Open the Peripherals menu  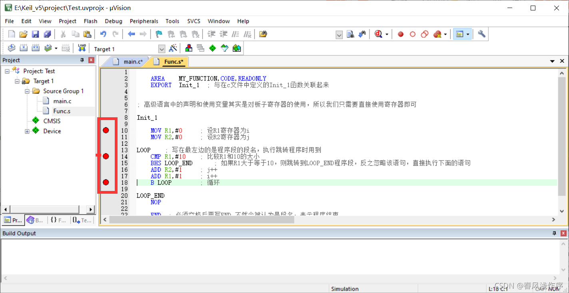click(144, 21)
